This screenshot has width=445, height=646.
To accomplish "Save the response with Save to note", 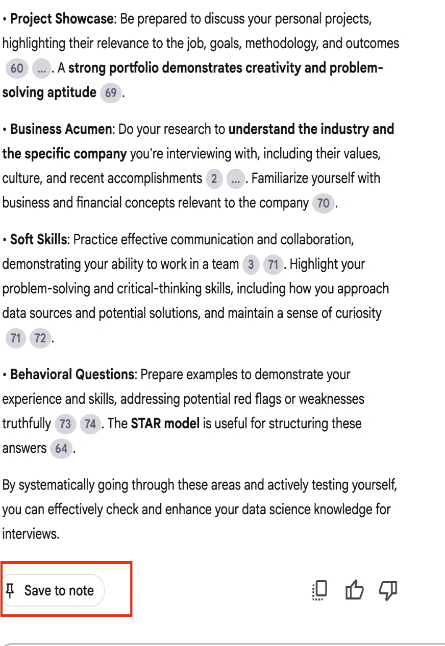I will coord(53,591).
